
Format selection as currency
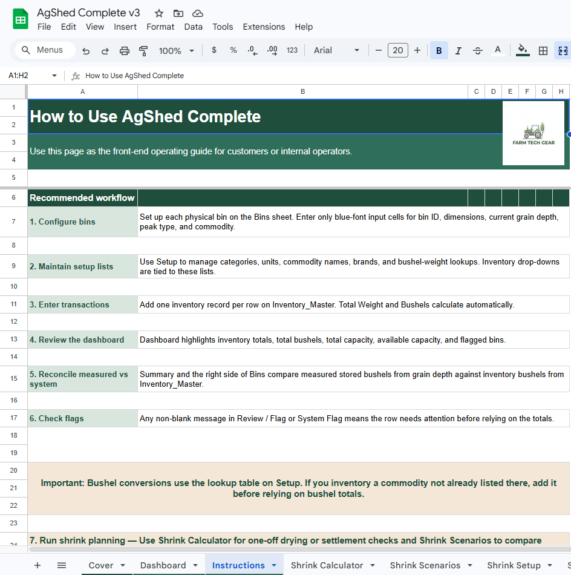(x=214, y=51)
